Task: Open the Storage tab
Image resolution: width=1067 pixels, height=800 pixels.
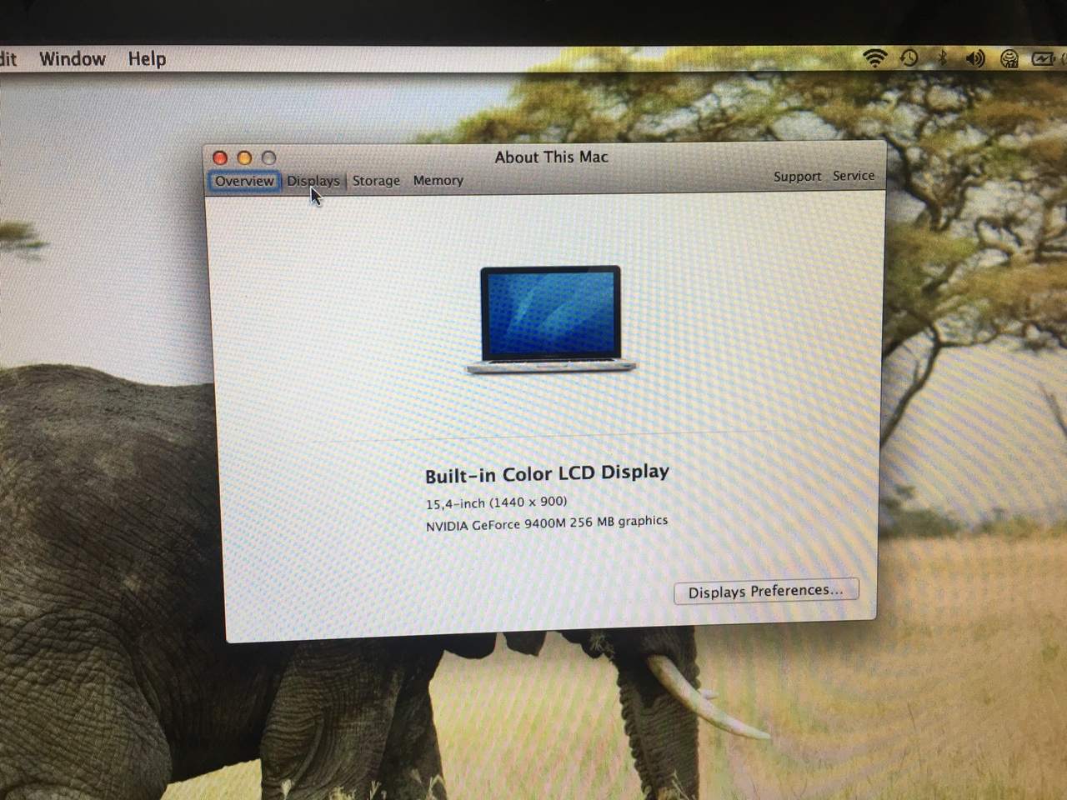Action: pyautogui.click(x=376, y=181)
